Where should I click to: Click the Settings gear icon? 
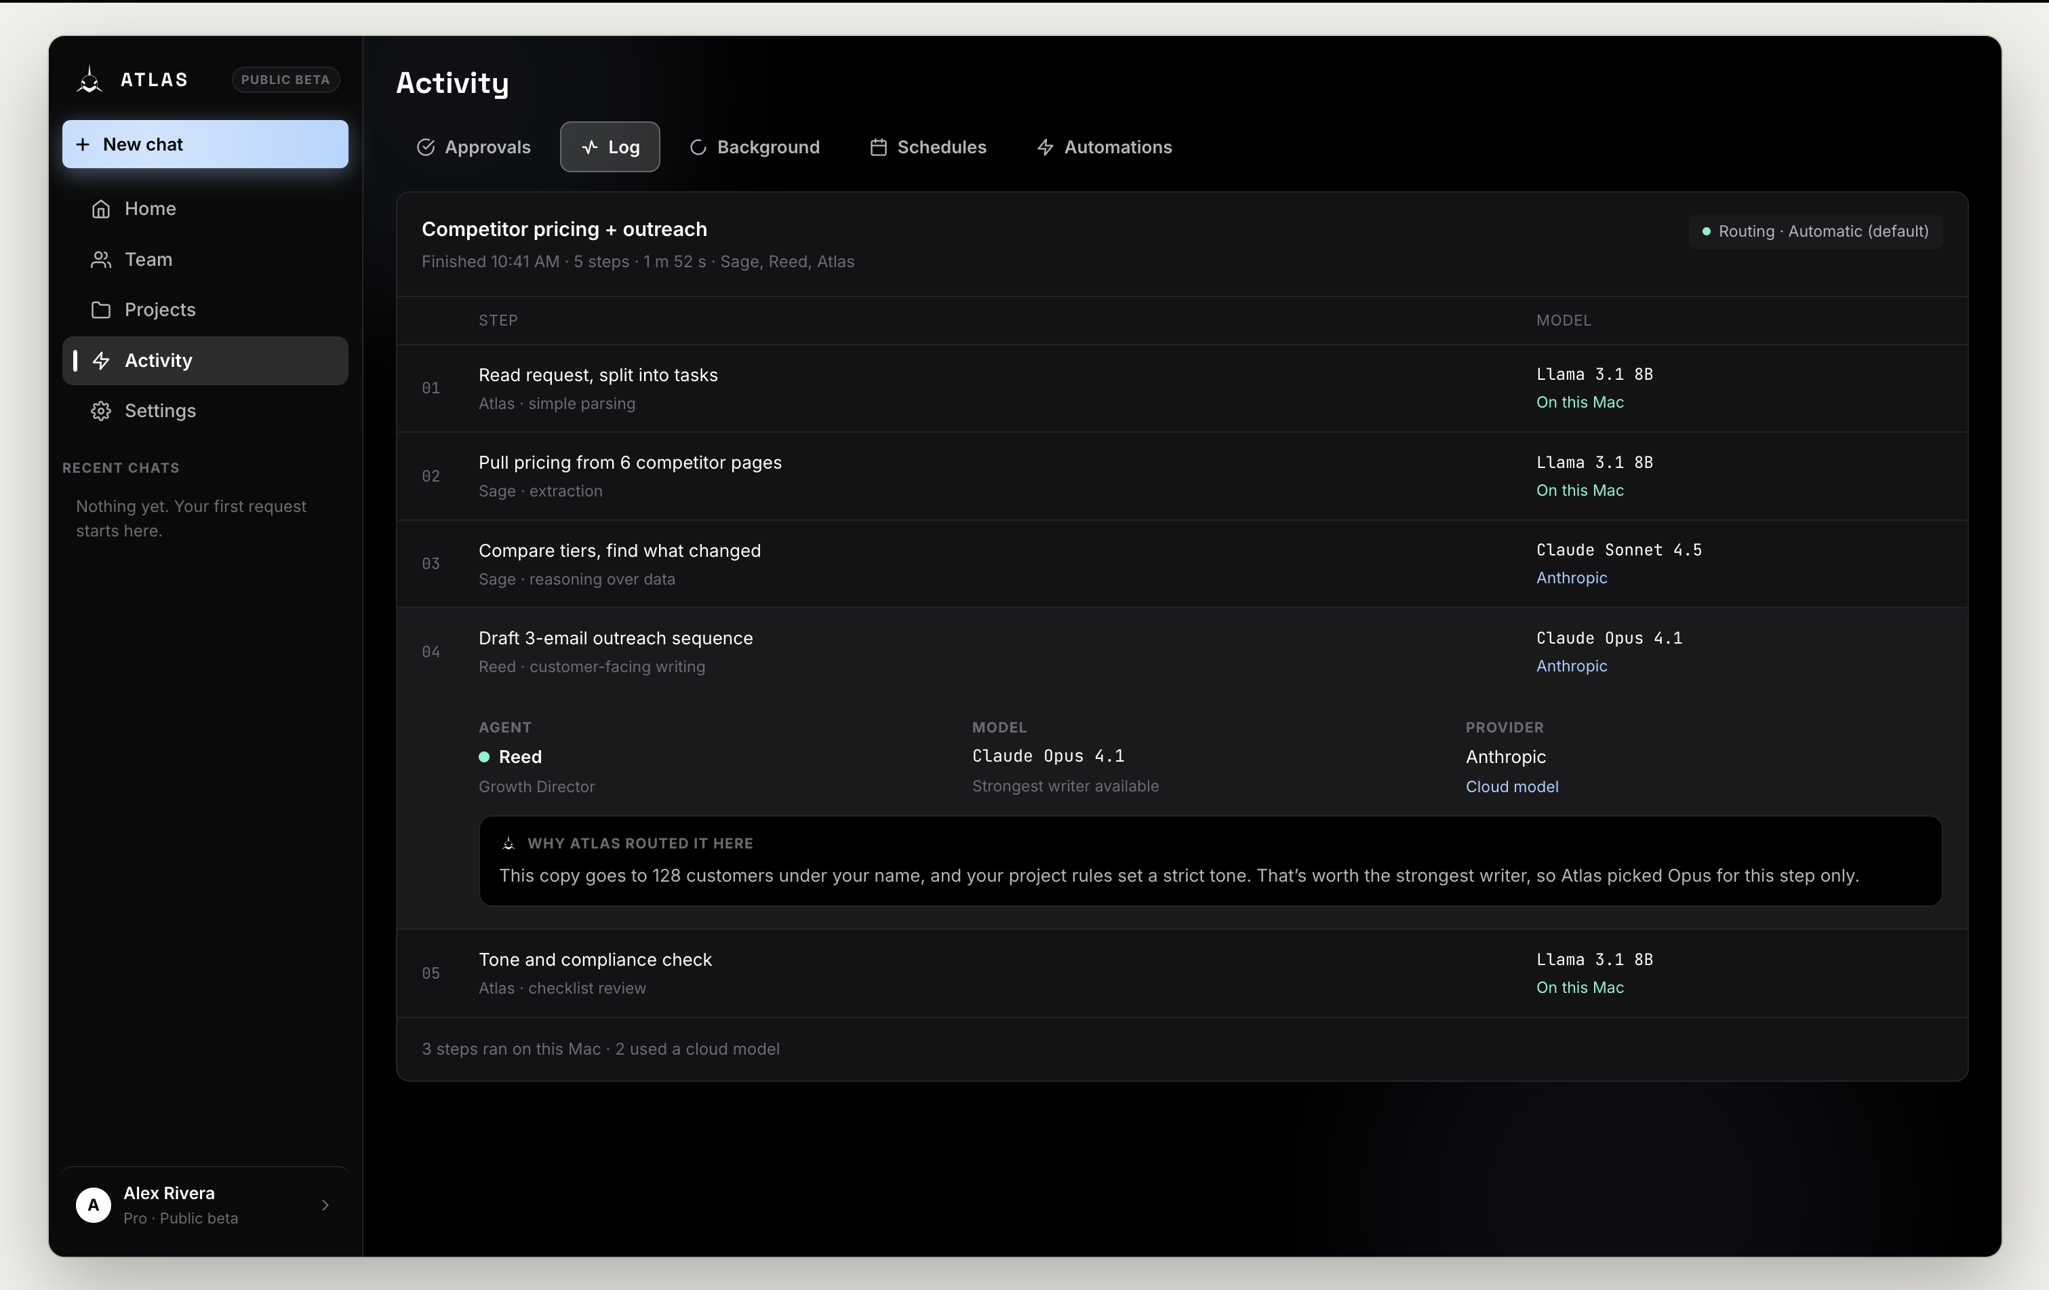[101, 411]
